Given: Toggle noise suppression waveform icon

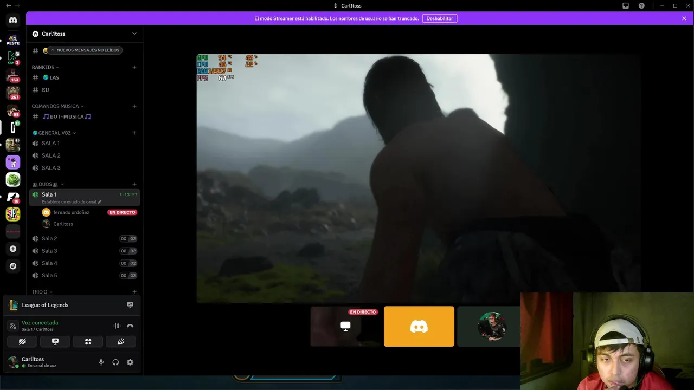Looking at the screenshot, I should [x=117, y=326].
